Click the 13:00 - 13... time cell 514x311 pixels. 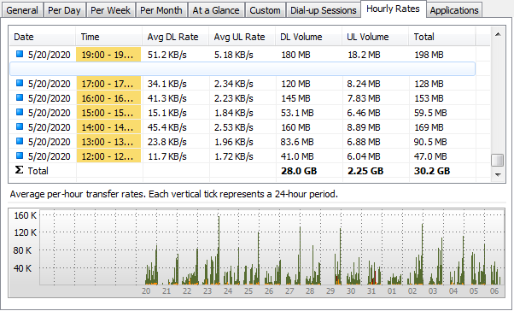(x=108, y=141)
